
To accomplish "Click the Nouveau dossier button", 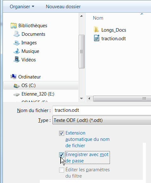I will pos(63,7).
